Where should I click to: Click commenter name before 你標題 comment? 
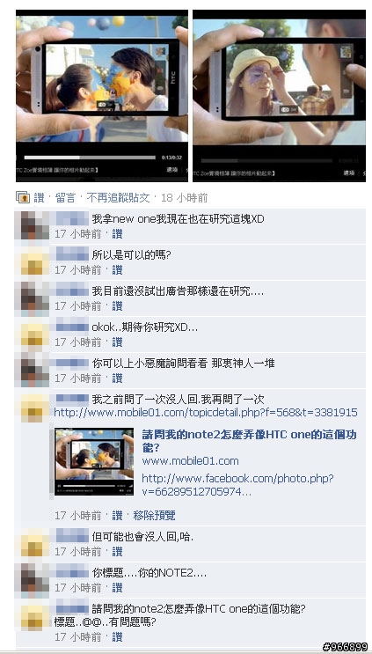72,571
